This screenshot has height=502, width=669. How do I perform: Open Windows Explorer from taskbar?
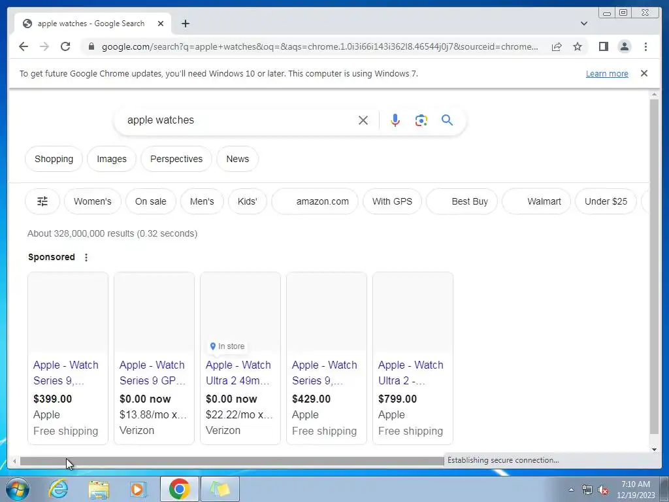(x=99, y=489)
